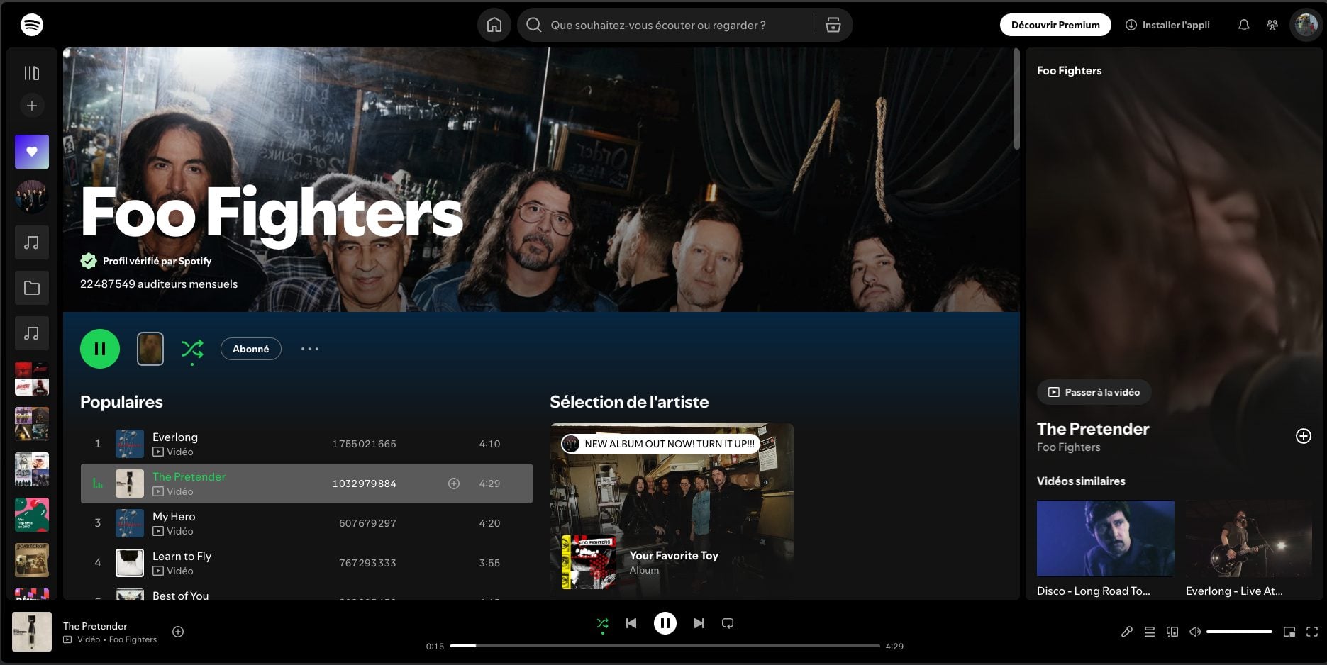1327x665 pixels.
Task: Open the Spotify logo home link
Action: click(32, 25)
